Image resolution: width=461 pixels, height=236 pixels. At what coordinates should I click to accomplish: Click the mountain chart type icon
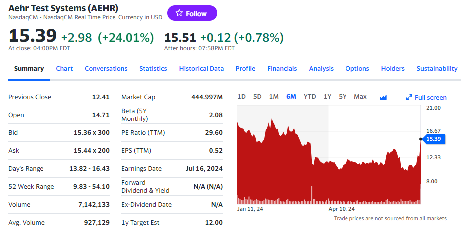[x=383, y=97]
